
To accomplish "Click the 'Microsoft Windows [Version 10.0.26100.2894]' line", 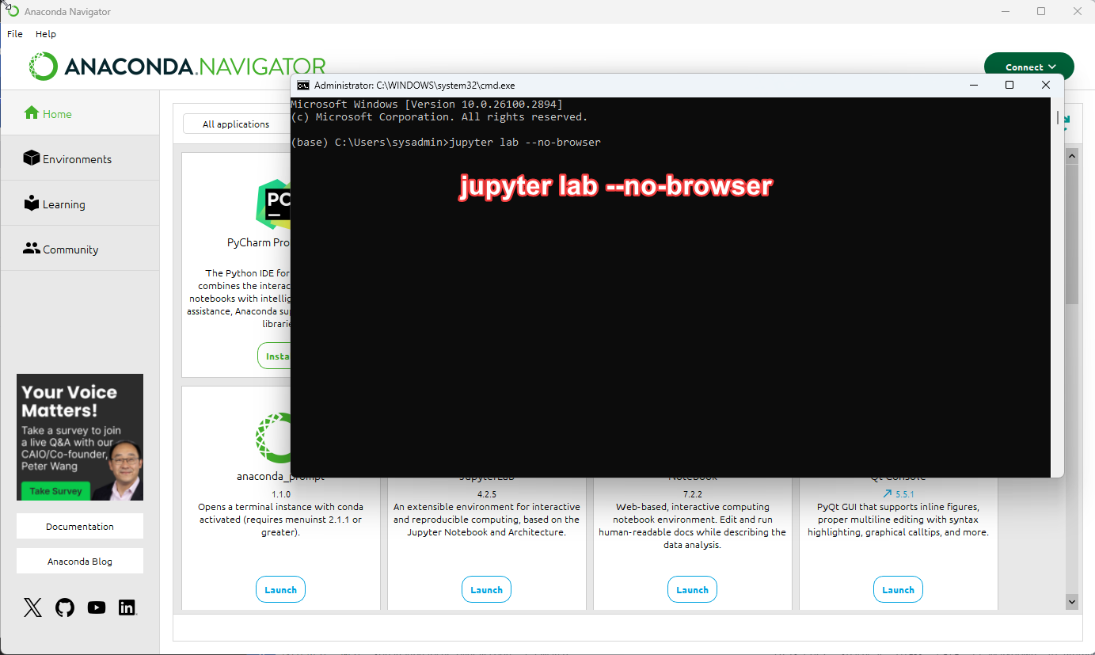I will (427, 104).
